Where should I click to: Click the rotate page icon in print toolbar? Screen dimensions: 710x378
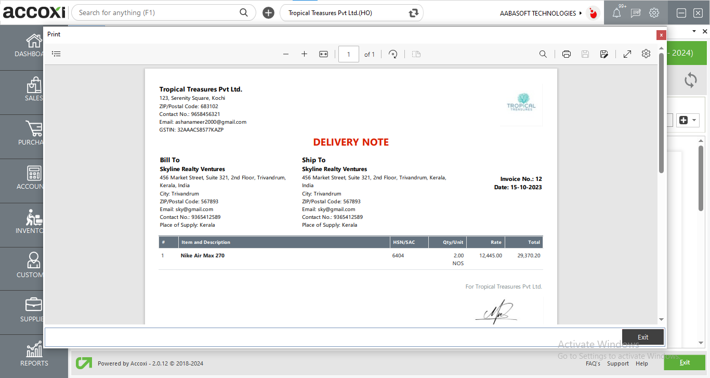coord(393,54)
